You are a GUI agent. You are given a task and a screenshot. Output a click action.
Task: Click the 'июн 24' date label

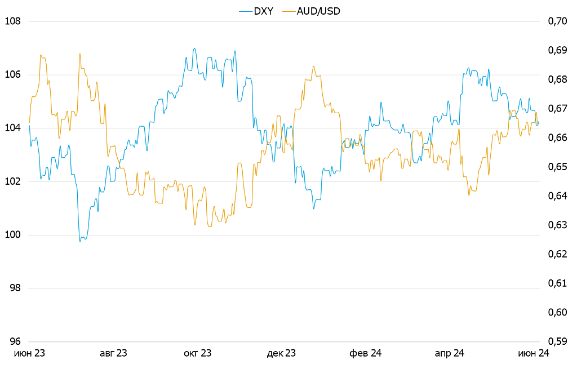533,353
